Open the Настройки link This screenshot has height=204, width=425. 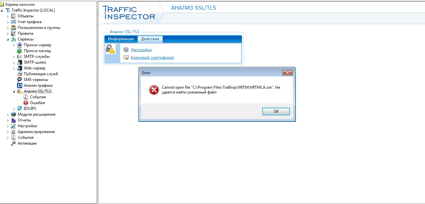[x=141, y=50]
